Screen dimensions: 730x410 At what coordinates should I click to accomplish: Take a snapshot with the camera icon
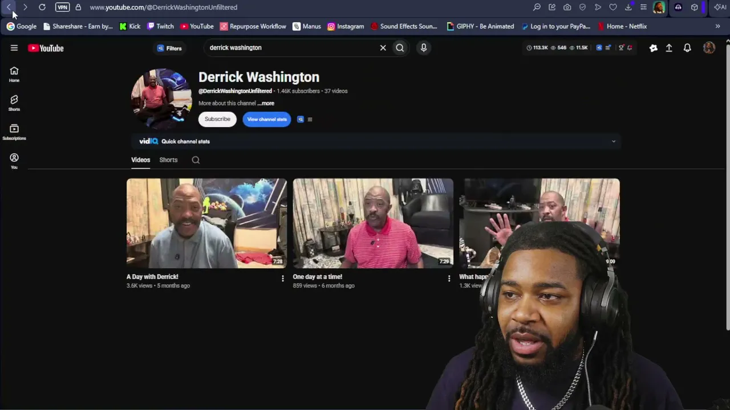[567, 7]
